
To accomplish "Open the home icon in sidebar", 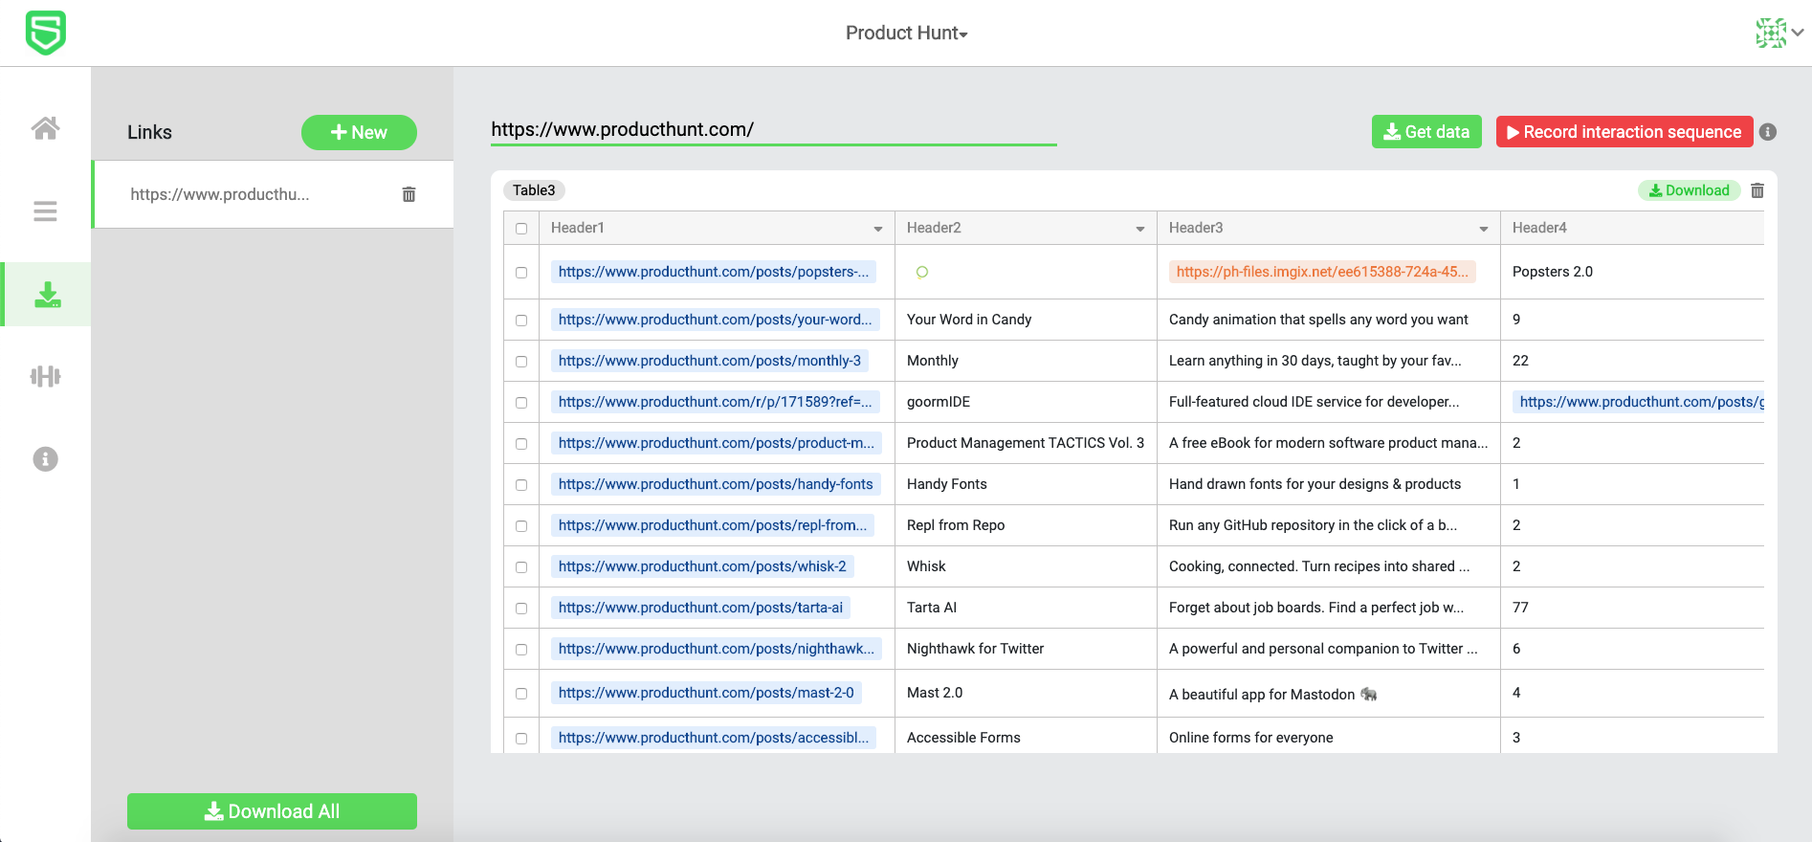I will click(x=45, y=128).
